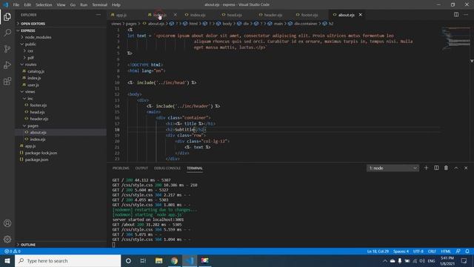Change the HTML language mode

coord(446,251)
